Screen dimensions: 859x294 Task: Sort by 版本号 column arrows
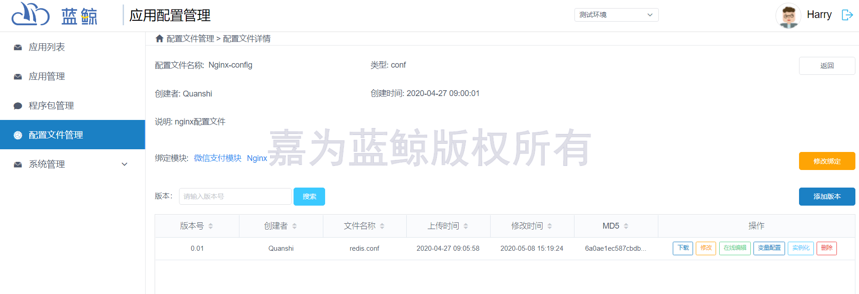point(211,226)
